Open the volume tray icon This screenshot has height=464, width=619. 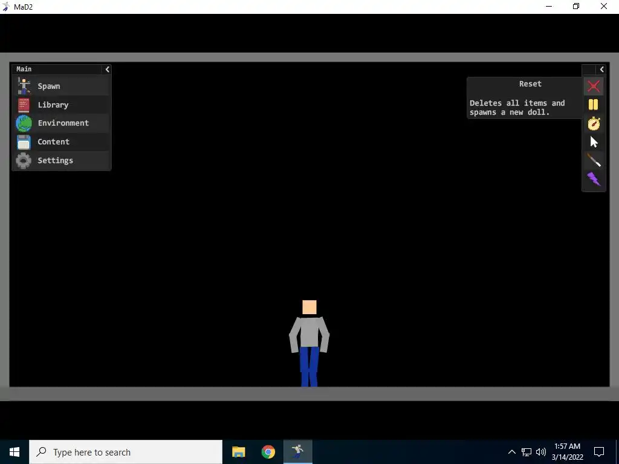[541, 452]
